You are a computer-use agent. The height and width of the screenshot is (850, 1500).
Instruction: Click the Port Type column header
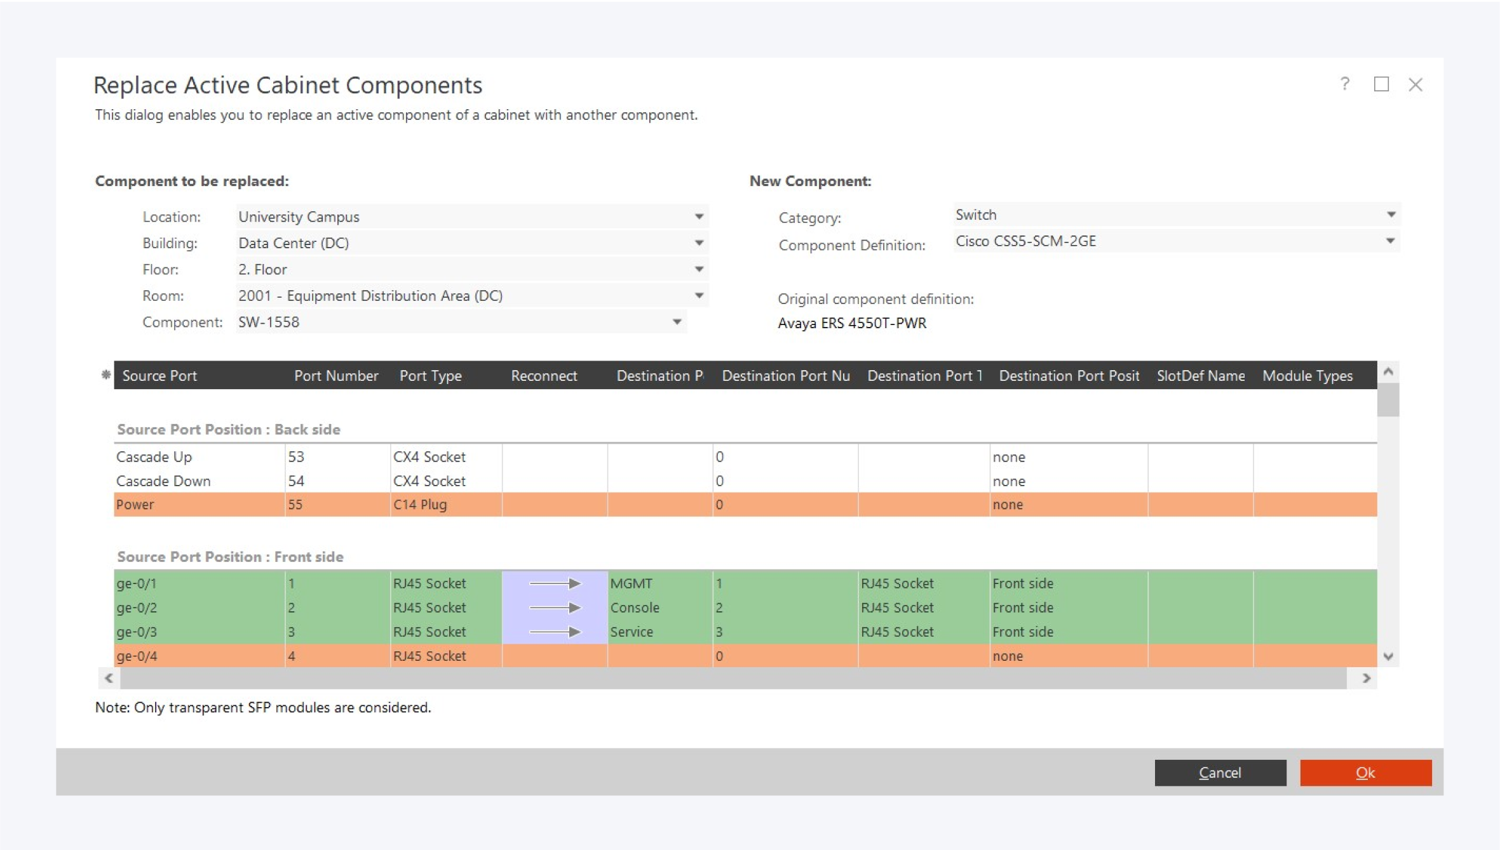(x=430, y=376)
